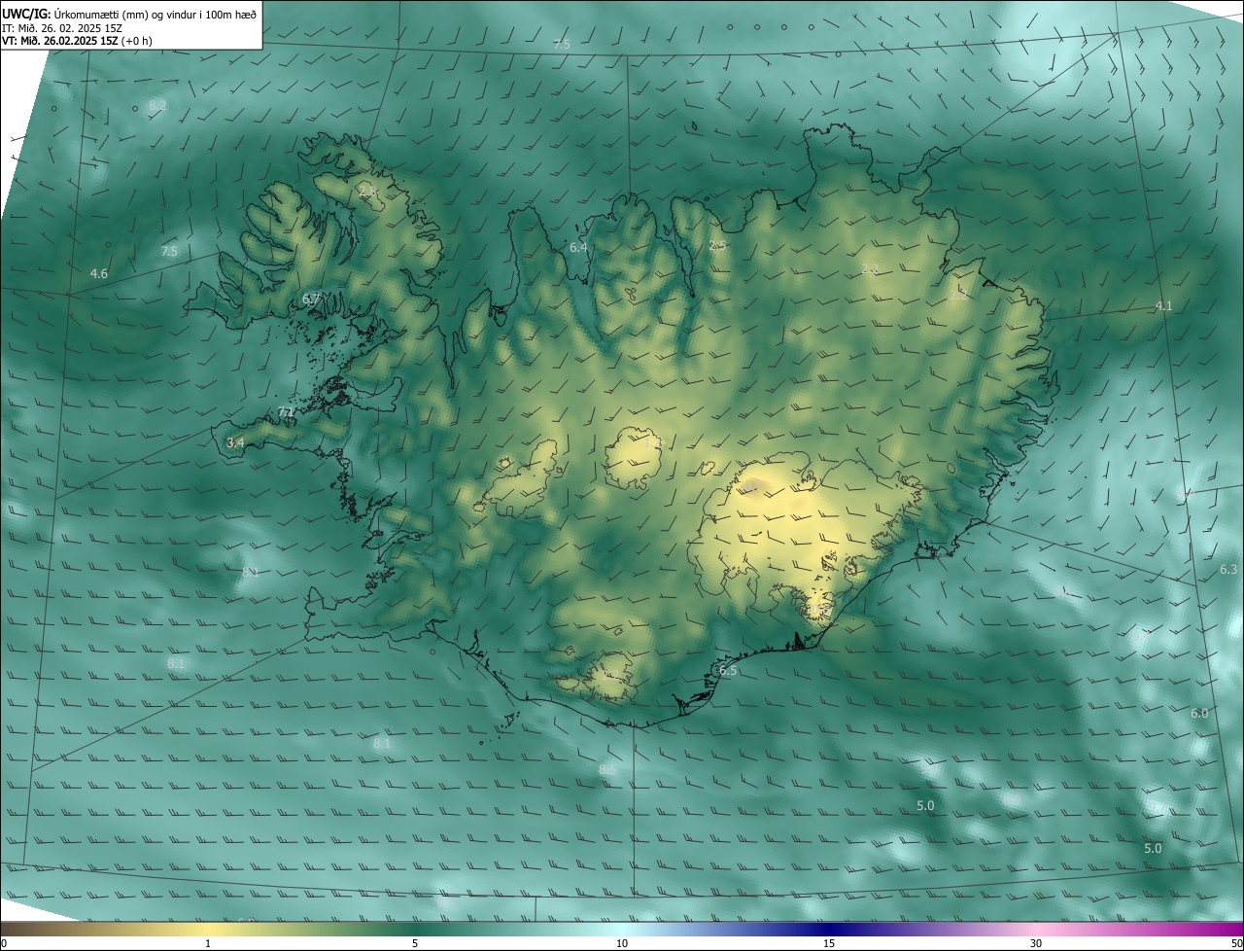Click the 6.3 value label

pyautogui.click(x=1228, y=570)
